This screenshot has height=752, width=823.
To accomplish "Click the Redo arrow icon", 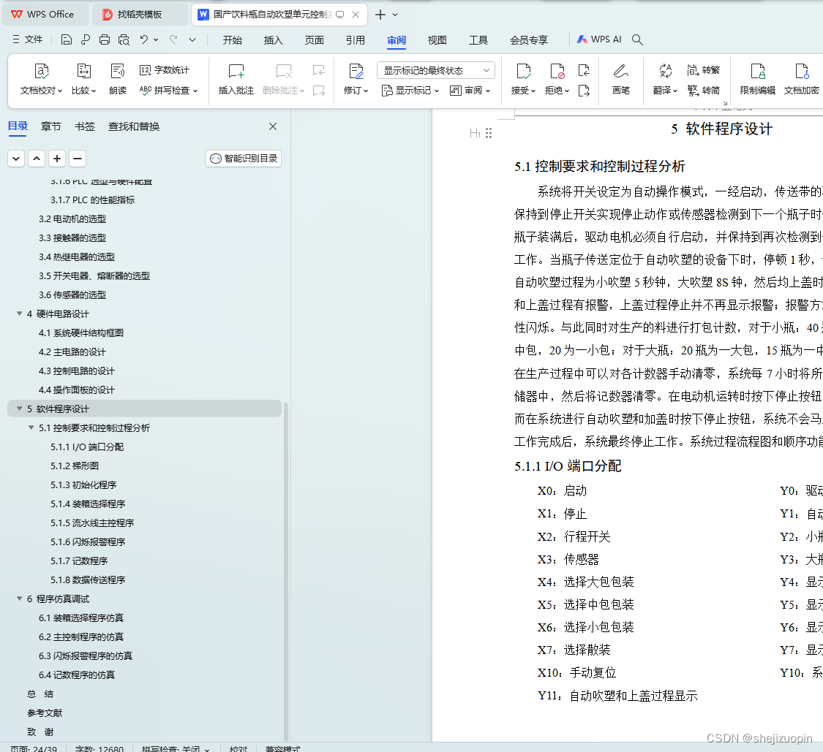I will [173, 39].
